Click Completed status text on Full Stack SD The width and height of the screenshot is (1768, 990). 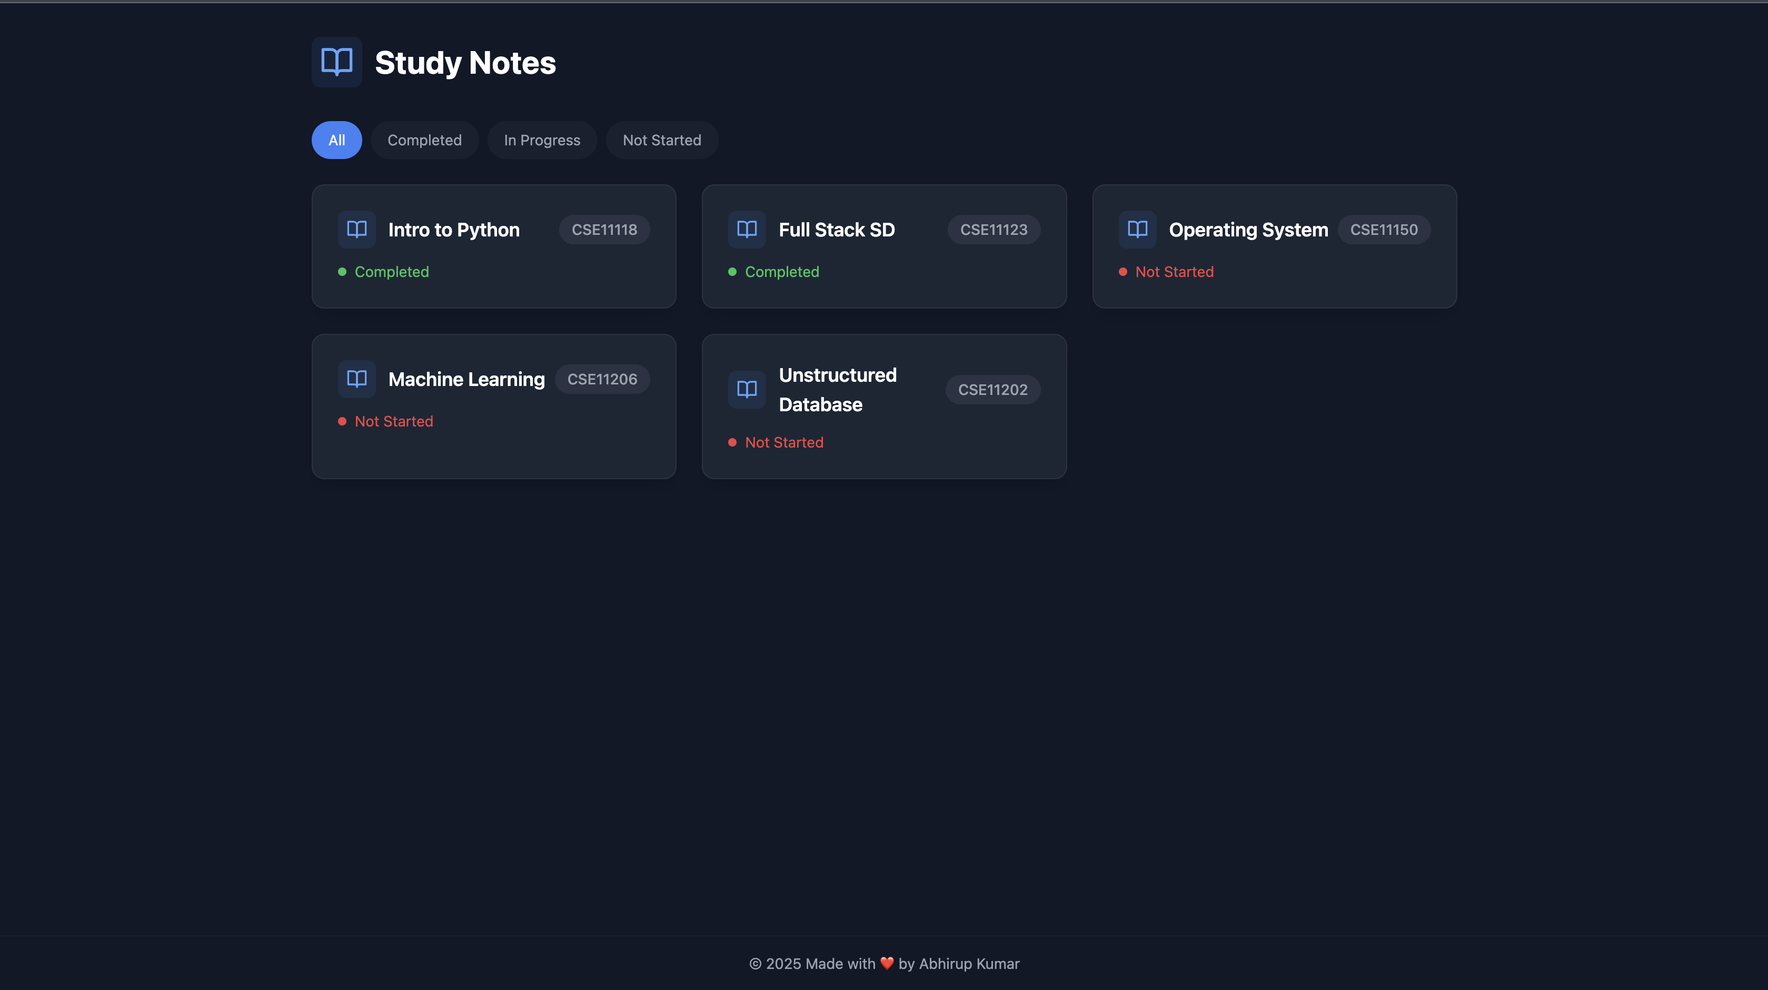782,272
